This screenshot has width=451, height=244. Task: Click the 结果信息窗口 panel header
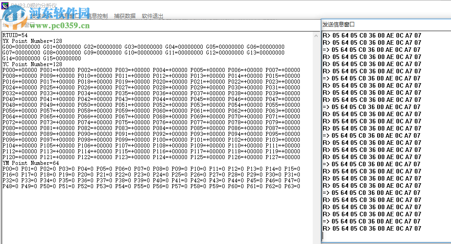tap(19, 25)
